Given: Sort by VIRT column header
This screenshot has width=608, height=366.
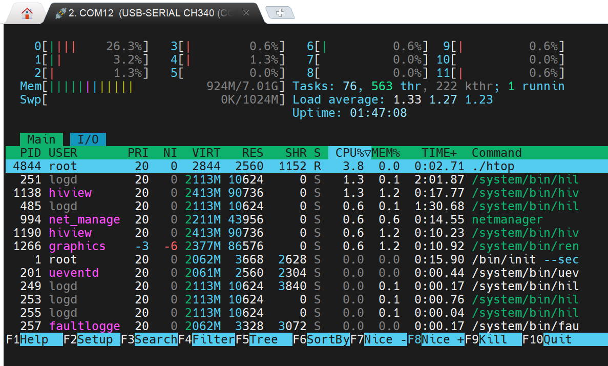Looking at the screenshot, I should tap(206, 153).
